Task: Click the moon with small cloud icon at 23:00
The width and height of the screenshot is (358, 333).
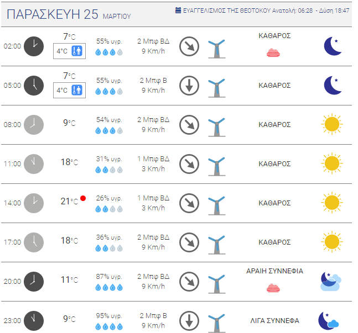Action: click(x=329, y=321)
